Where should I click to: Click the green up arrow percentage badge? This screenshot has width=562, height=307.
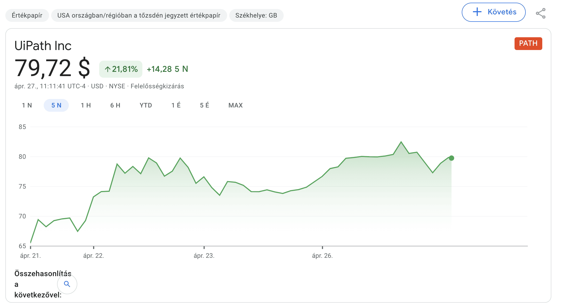[x=121, y=69]
